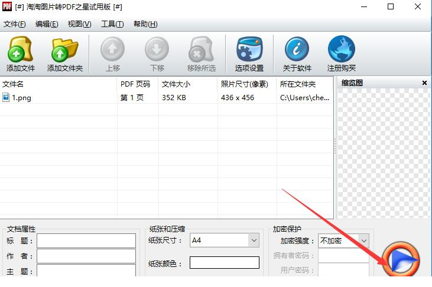Click the PDF app icon in title bar
The image size is (432, 287).
[x=7, y=6]
